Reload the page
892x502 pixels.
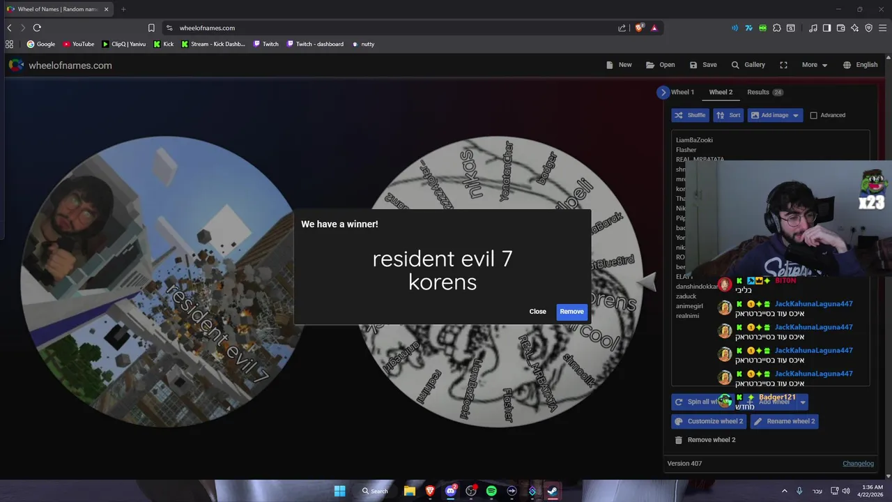tap(37, 28)
